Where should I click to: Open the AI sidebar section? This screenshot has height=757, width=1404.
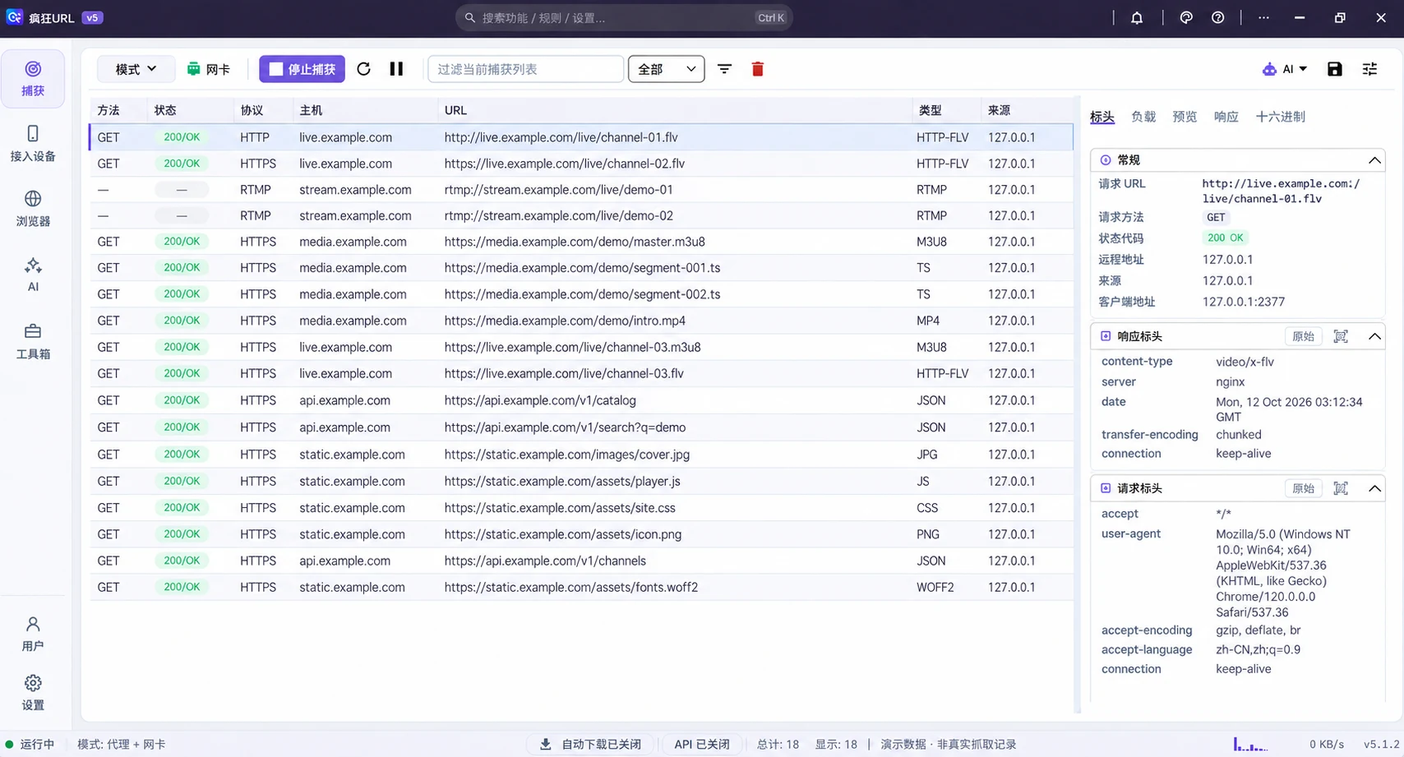33,275
